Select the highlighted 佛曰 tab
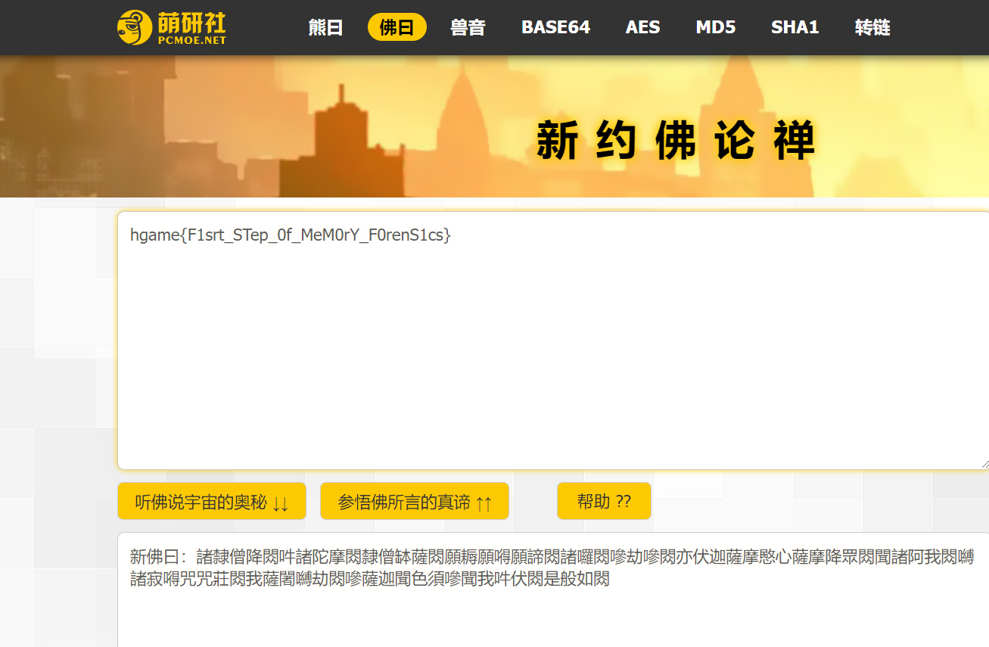This screenshot has height=647, width=989. click(x=397, y=28)
